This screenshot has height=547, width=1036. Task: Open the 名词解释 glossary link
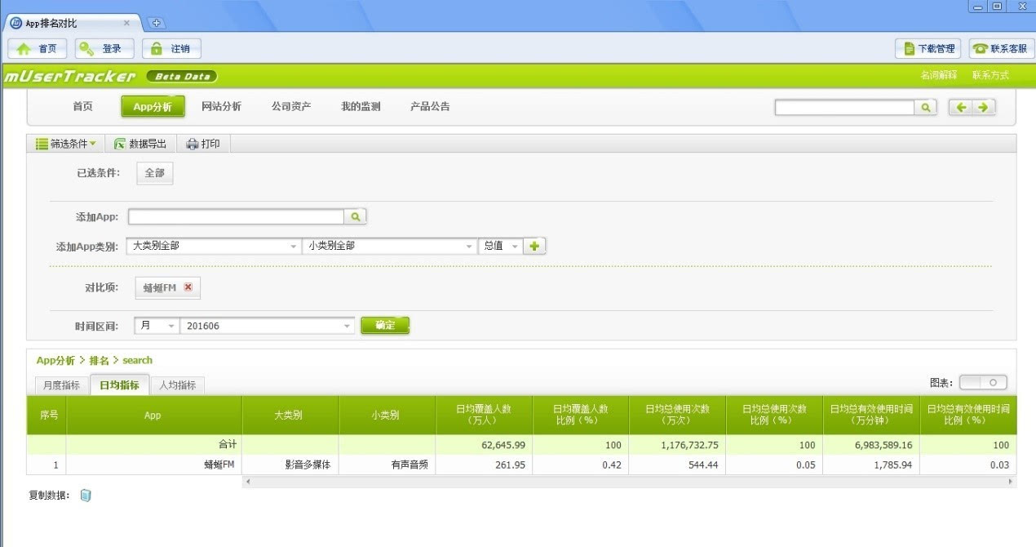point(940,73)
